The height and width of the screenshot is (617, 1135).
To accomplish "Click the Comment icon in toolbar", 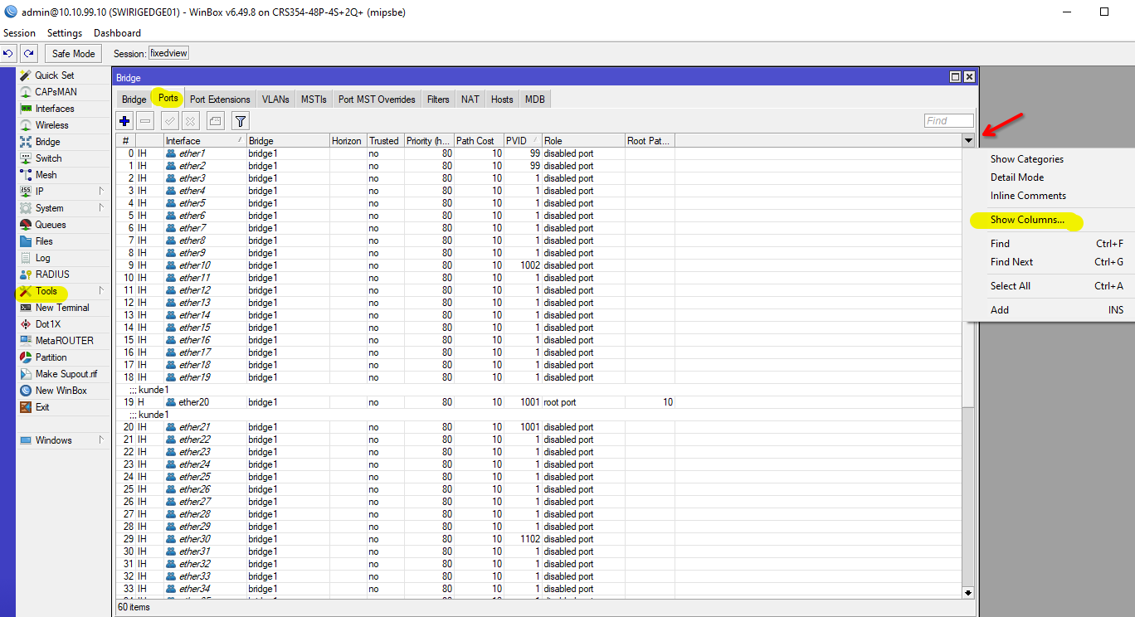I will tap(216, 121).
